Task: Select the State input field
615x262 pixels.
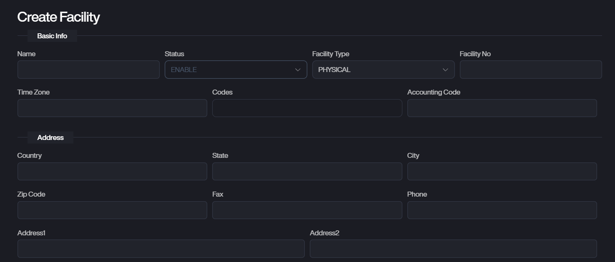Action: (x=307, y=171)
